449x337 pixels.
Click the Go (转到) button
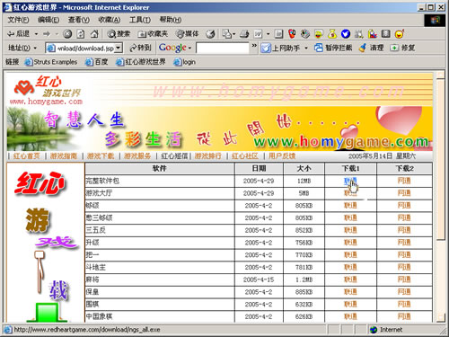pyautogui.click(x=140, y=48)
